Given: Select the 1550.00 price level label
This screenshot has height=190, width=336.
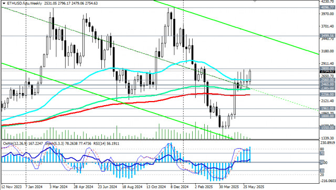Looking at the screenshot, I should [x=327, y=128].
